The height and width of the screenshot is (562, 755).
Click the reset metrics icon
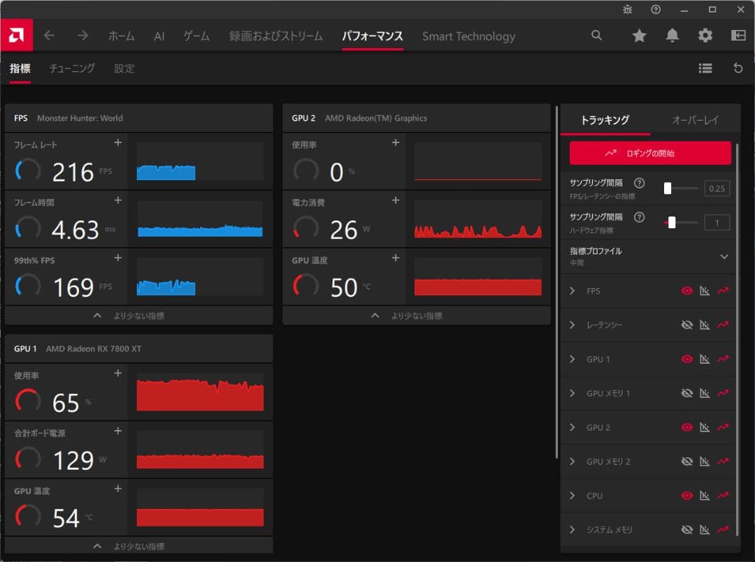click(x=738, y=68)
